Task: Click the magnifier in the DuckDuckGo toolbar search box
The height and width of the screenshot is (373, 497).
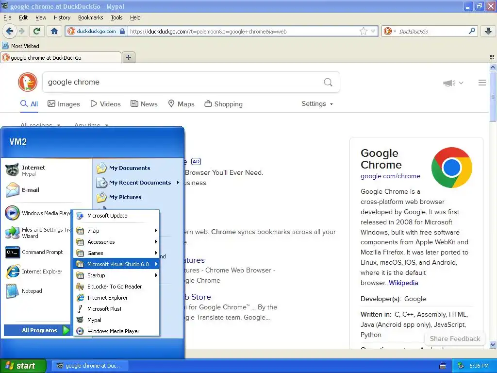Action: coord(472,31)
